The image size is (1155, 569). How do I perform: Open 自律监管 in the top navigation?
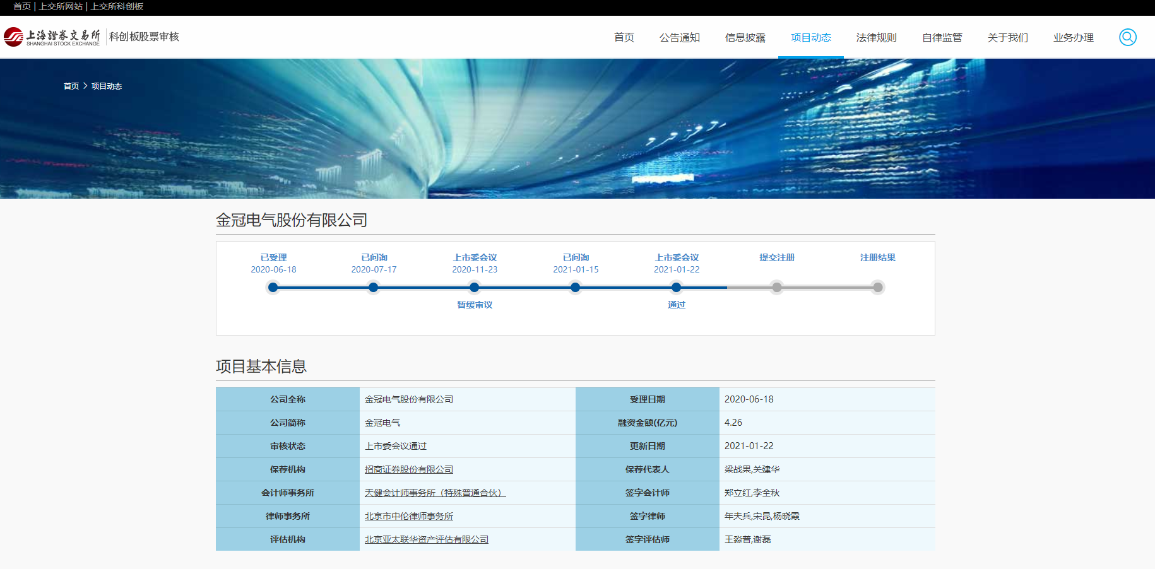pos(942,38)
